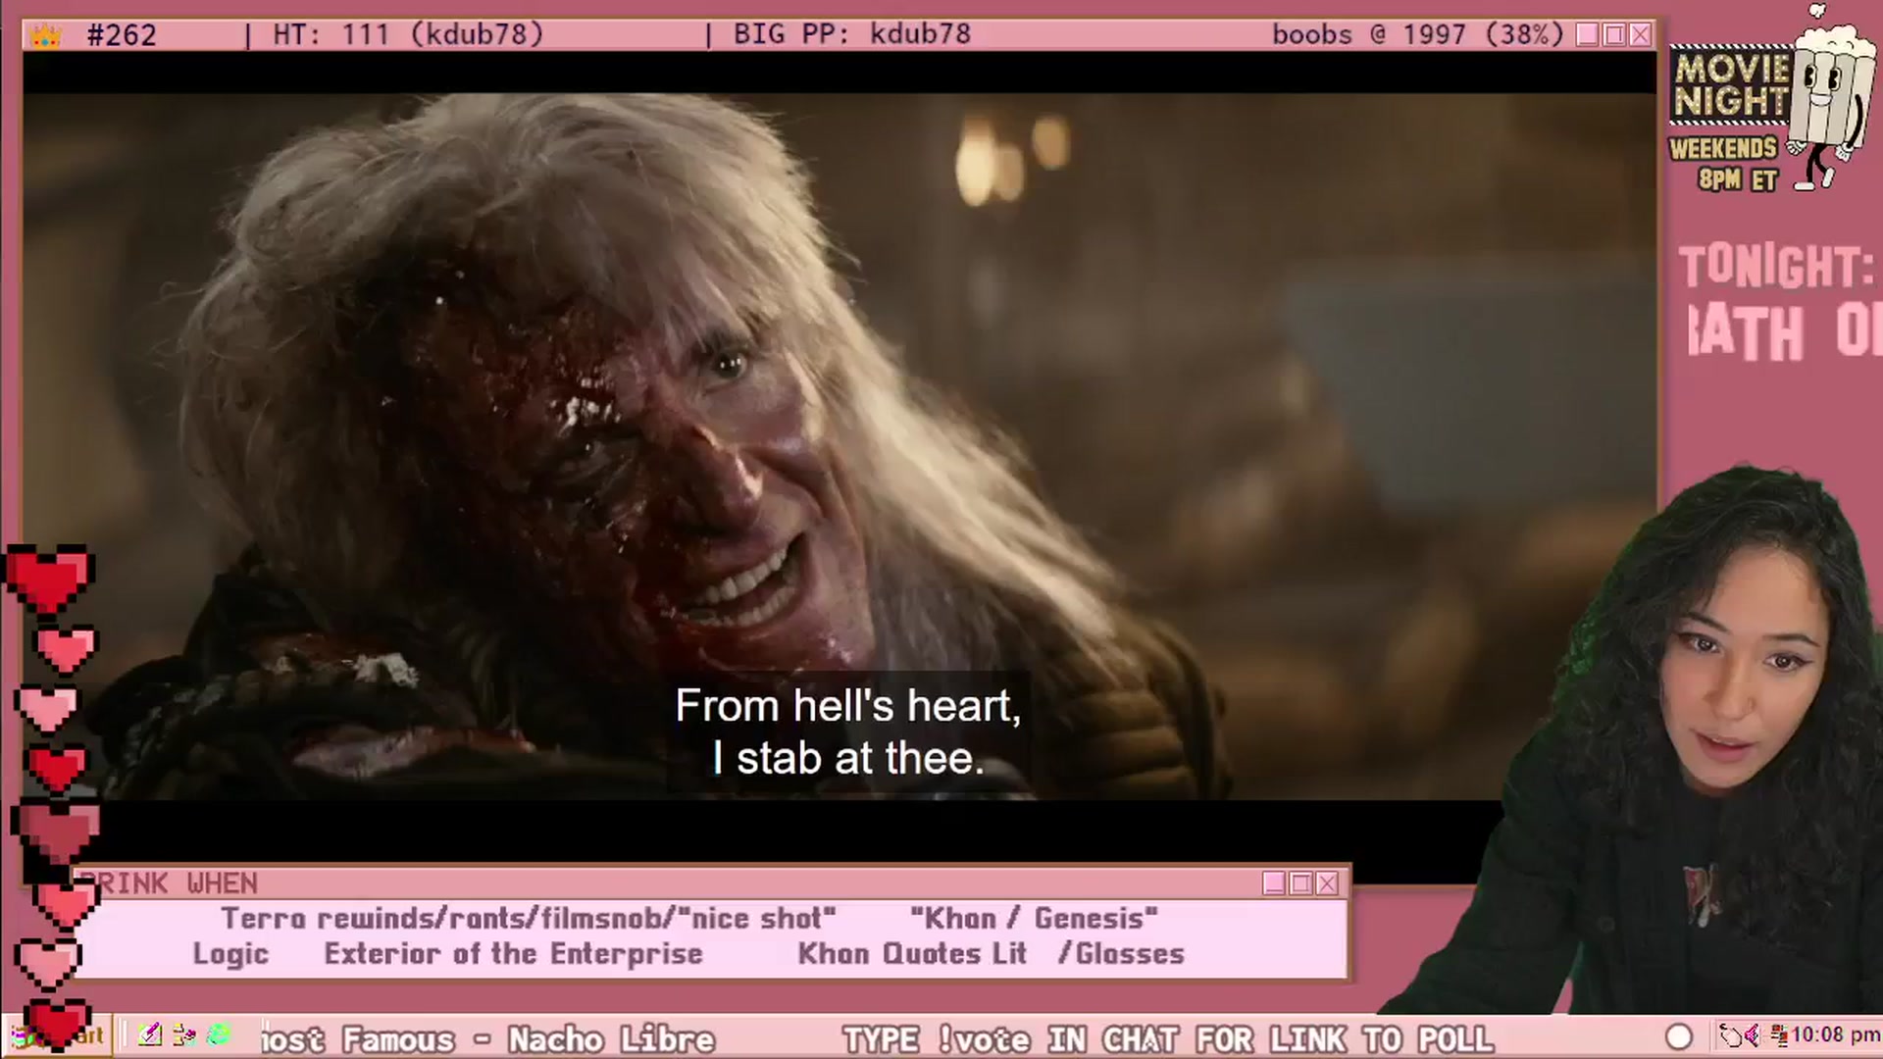Click the "Logic" drink rule
The width and height of the screenshot is (1883, 1059).
(230, 954)
